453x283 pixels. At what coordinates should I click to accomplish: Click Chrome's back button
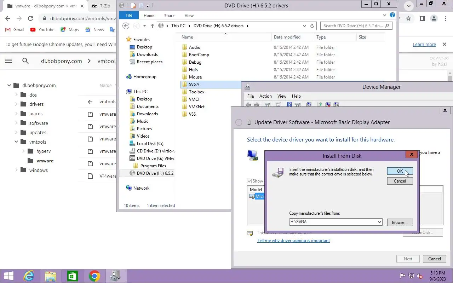point(8,18)
